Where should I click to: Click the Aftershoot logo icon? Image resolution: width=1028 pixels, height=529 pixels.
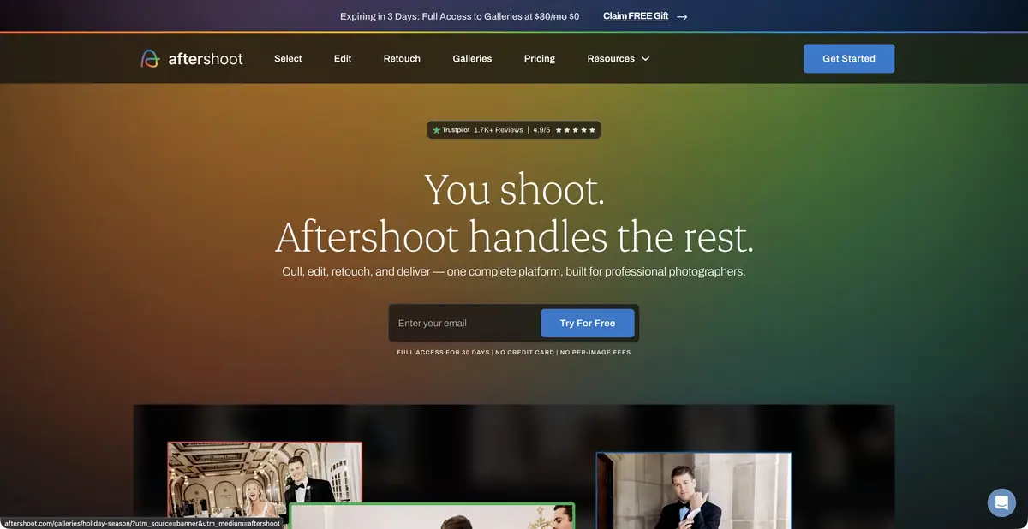tap(150, 58)
